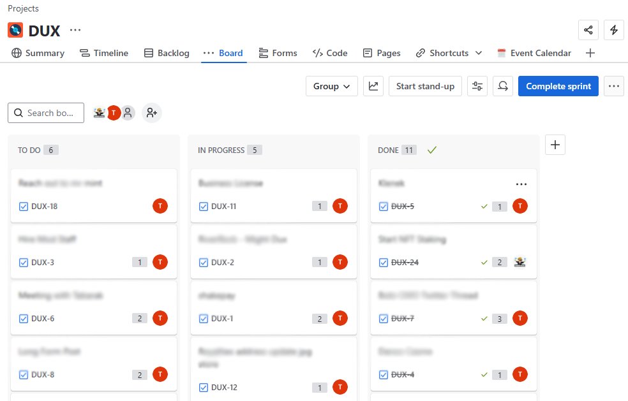Click the Complete sprint button
This screenshot has height=401, width=628.
[558, 86]
